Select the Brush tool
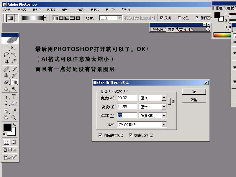 pyautogui.click(x=14, y=69)
